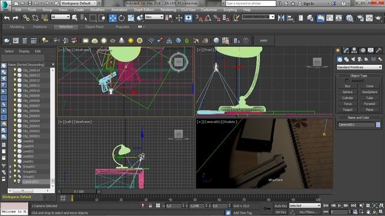The image size is (385, 216).
Task: Toggle visibility bulb of Obj_000001
Action: tap(14, 136)
